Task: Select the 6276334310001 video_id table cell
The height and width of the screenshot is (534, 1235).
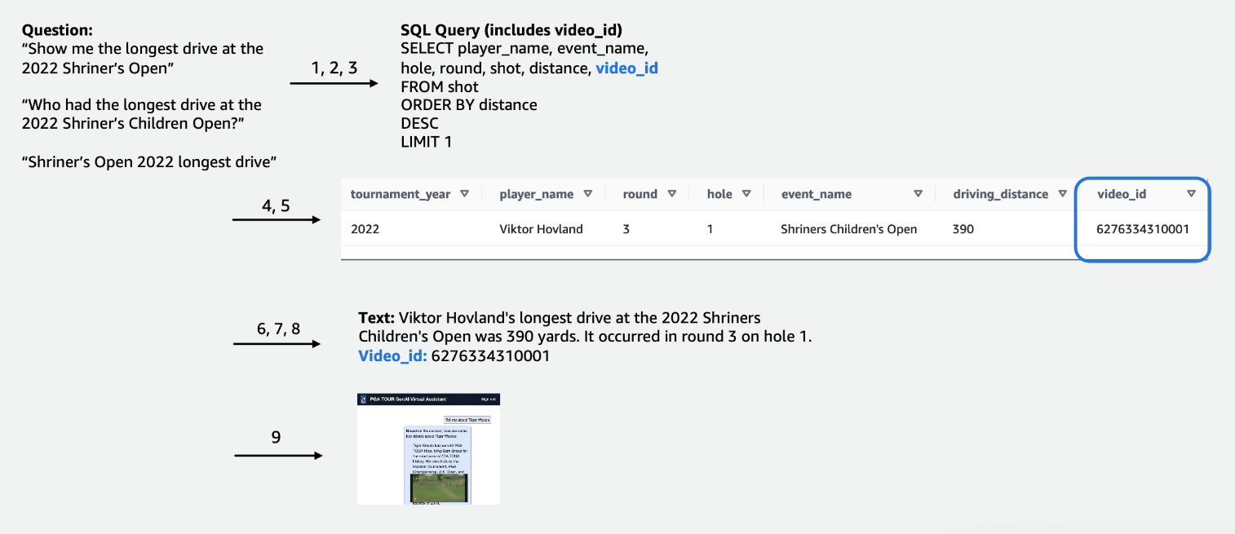Action: [x=1143, y=229]
